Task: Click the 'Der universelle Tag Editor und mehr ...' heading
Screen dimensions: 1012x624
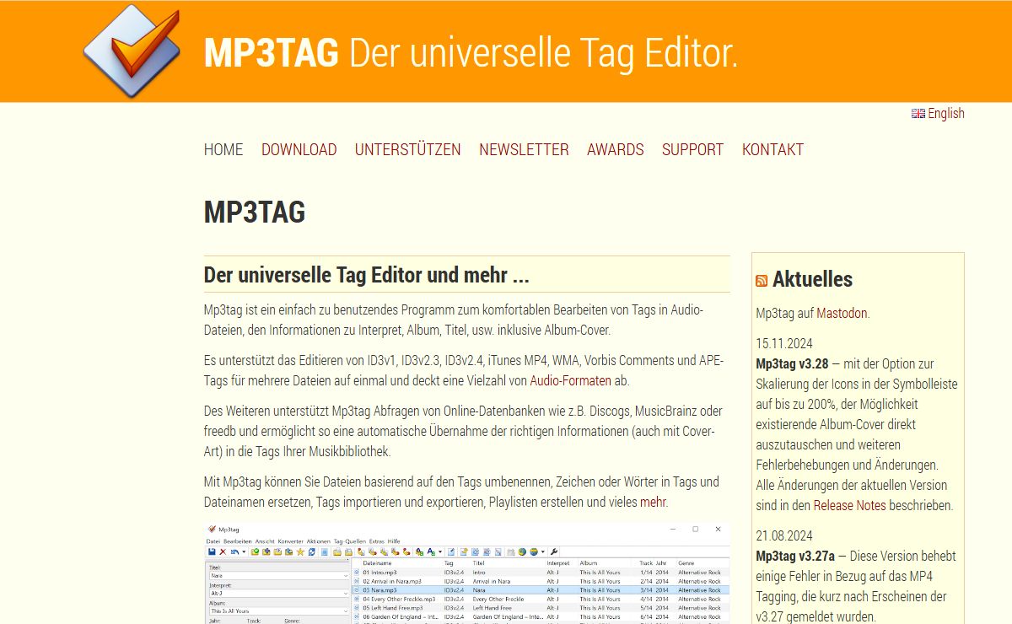Action: tap(366, 275)
